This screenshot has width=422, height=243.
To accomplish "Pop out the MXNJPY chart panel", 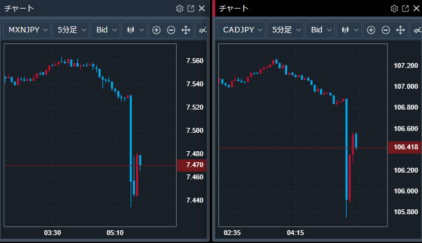I will point(191,9).
